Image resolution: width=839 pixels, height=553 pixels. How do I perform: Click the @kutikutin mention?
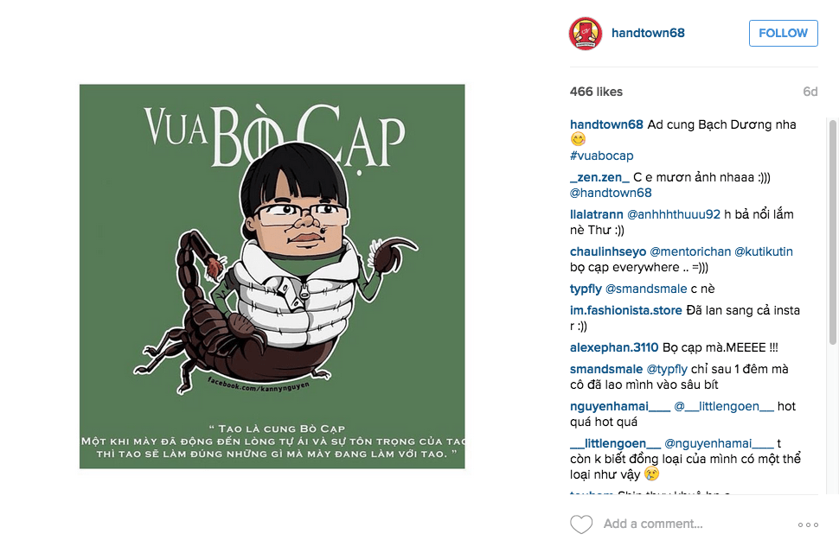[764, 251]
